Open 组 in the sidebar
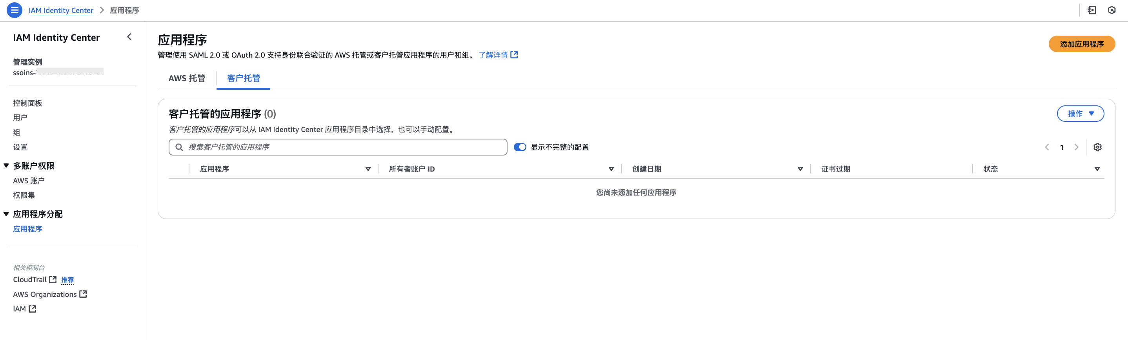1128x340 pixels. (x=16, y=132)
